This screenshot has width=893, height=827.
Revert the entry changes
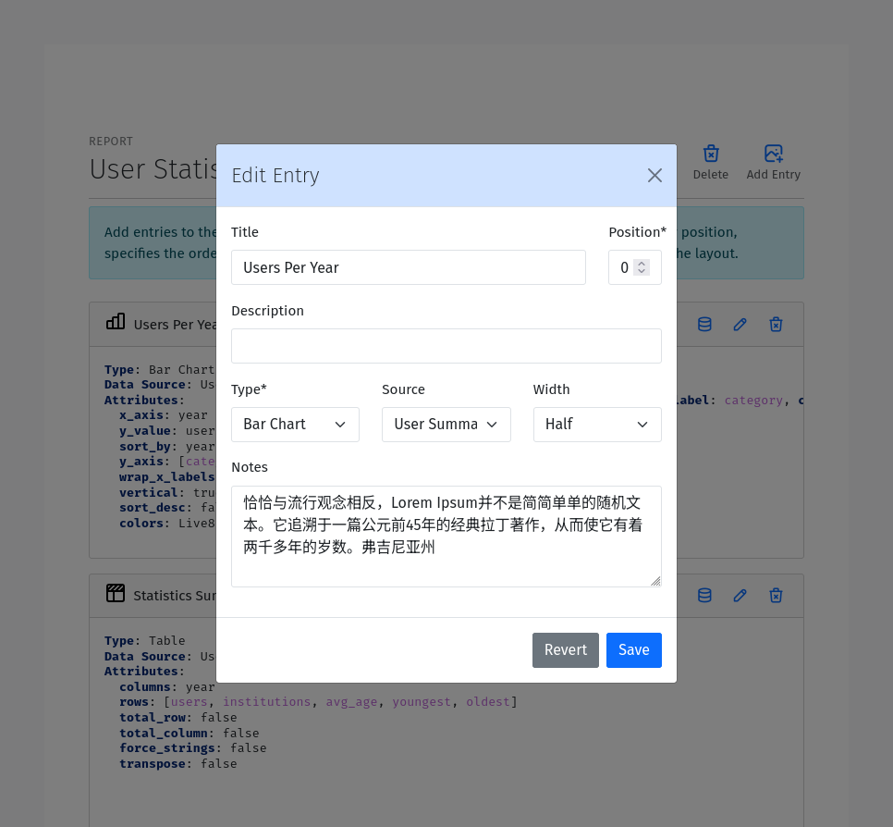[x=566, y=650]
